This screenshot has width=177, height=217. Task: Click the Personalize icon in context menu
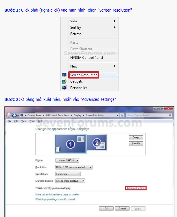coord(64,88)
